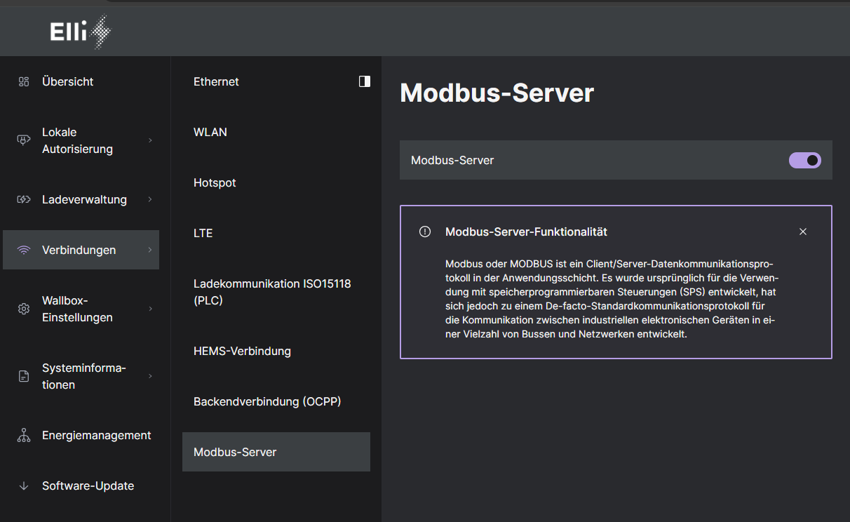
Task: Open Backendverbindung (OCPP) settings
Action: [x=267, y=401]
